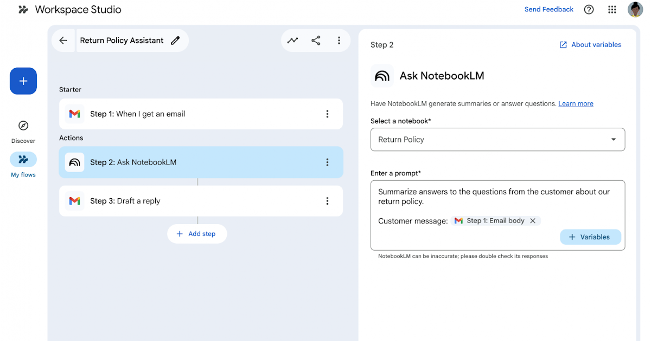The width and height of the screenshot is (651, 341).
Task: Click inside the prompt text box
Action: click(497, 215)
